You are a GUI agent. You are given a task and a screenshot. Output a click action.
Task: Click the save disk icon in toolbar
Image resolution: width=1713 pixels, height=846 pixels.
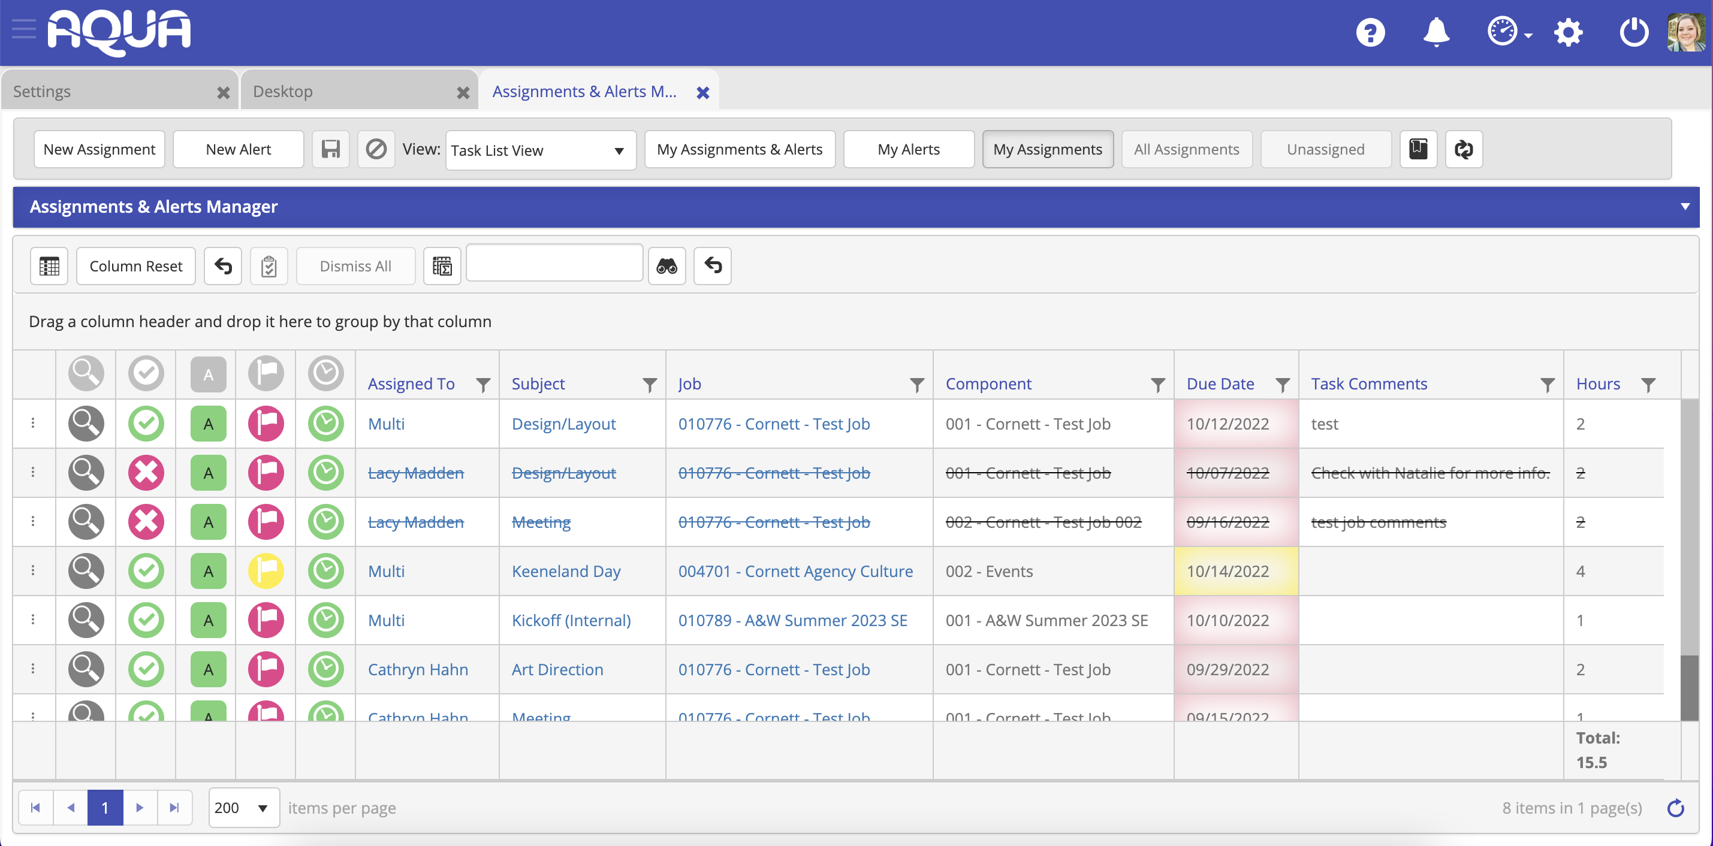tap(330, 149)
